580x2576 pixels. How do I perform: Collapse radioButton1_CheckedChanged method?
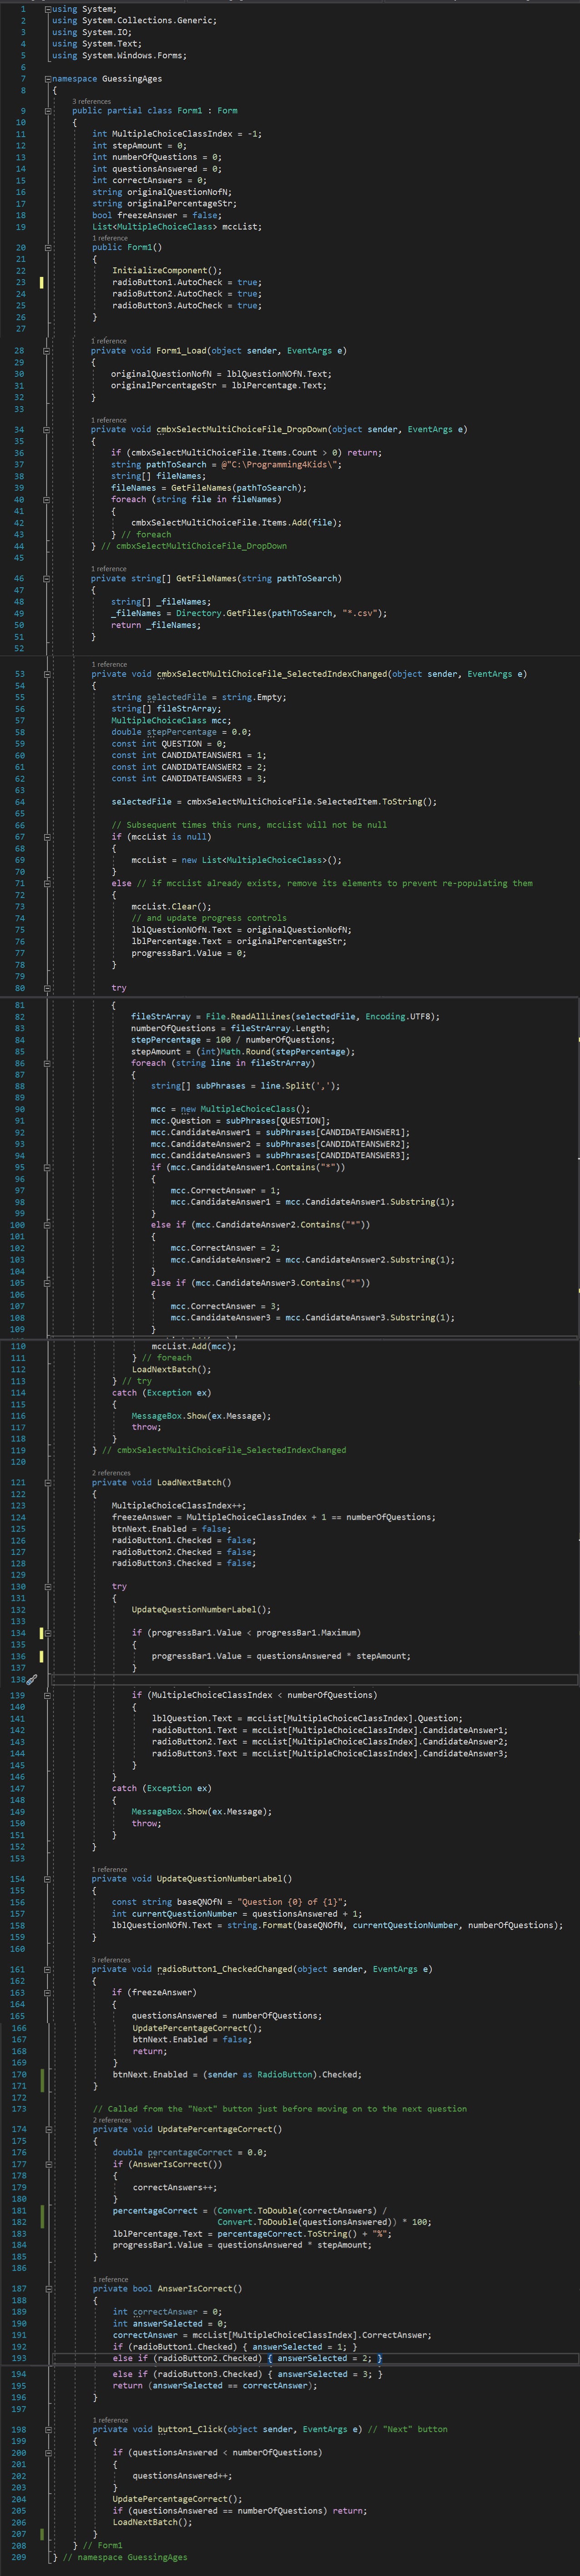pyautogui.click(x=48, y=1970)
